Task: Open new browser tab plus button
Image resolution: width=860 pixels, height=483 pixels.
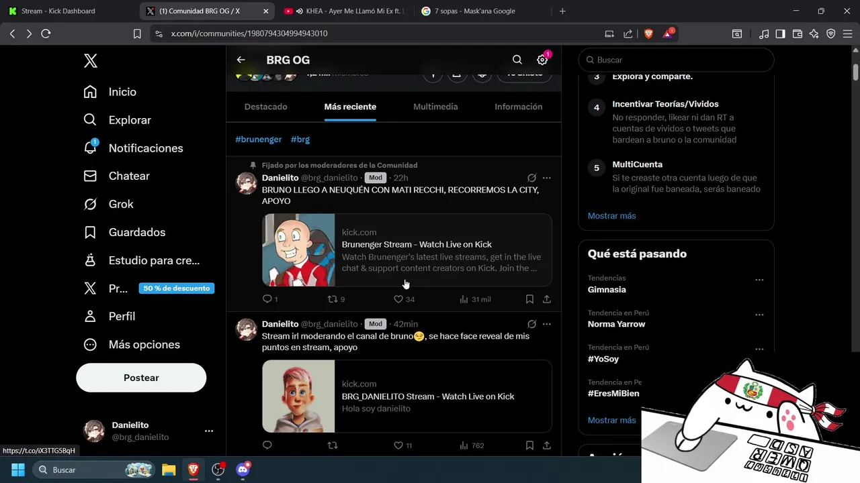Action: (562, 11)
